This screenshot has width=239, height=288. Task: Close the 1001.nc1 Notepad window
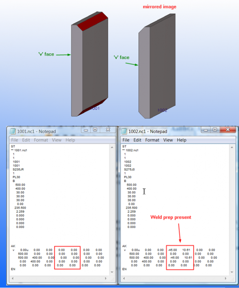tap(108, 130)
